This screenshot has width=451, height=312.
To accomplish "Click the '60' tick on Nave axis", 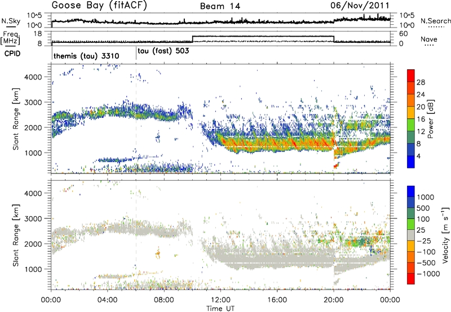I will click(x=404, y=34).
